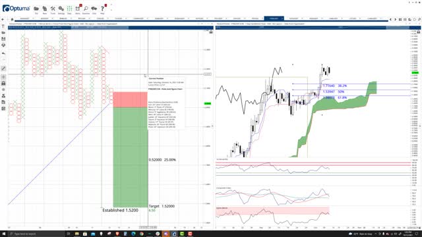
Task: Open the Help question mark icon
Action: click(103, 9)
